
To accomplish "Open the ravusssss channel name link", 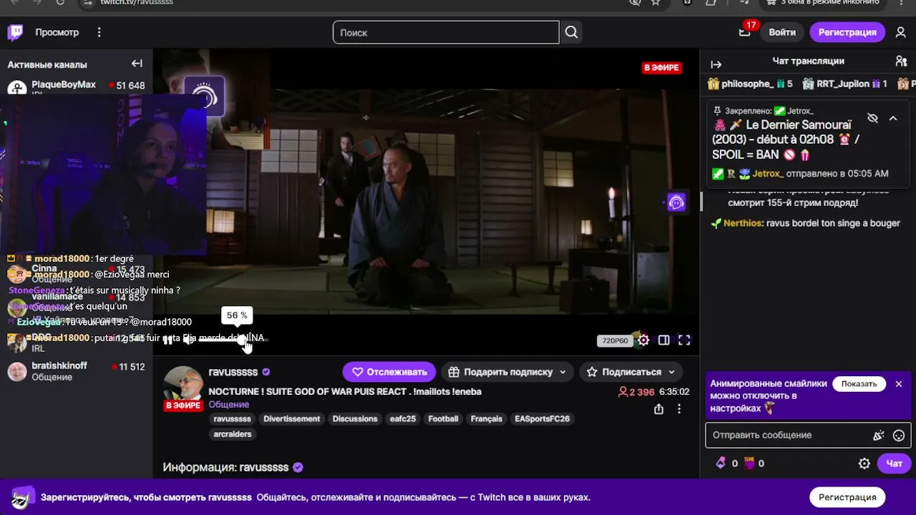I will (233, 372).
